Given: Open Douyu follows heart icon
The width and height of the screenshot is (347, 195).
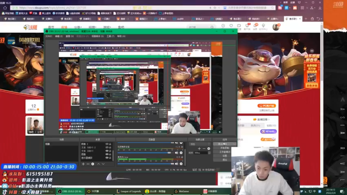Looking at the screenshot, I should tap(231, 26).
